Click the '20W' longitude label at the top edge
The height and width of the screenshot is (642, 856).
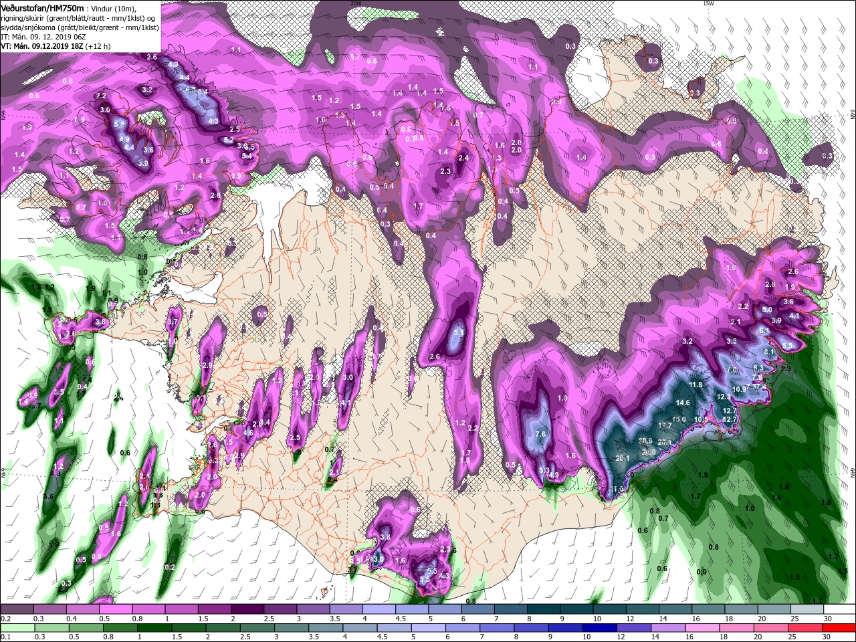[x=356, y=3]
